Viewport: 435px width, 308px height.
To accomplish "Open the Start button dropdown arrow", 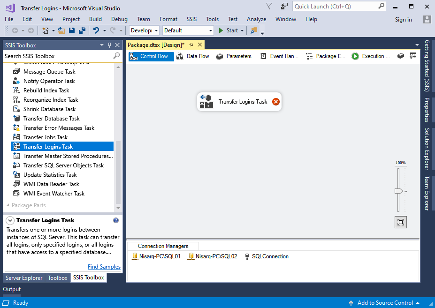I will coord(242,30).
